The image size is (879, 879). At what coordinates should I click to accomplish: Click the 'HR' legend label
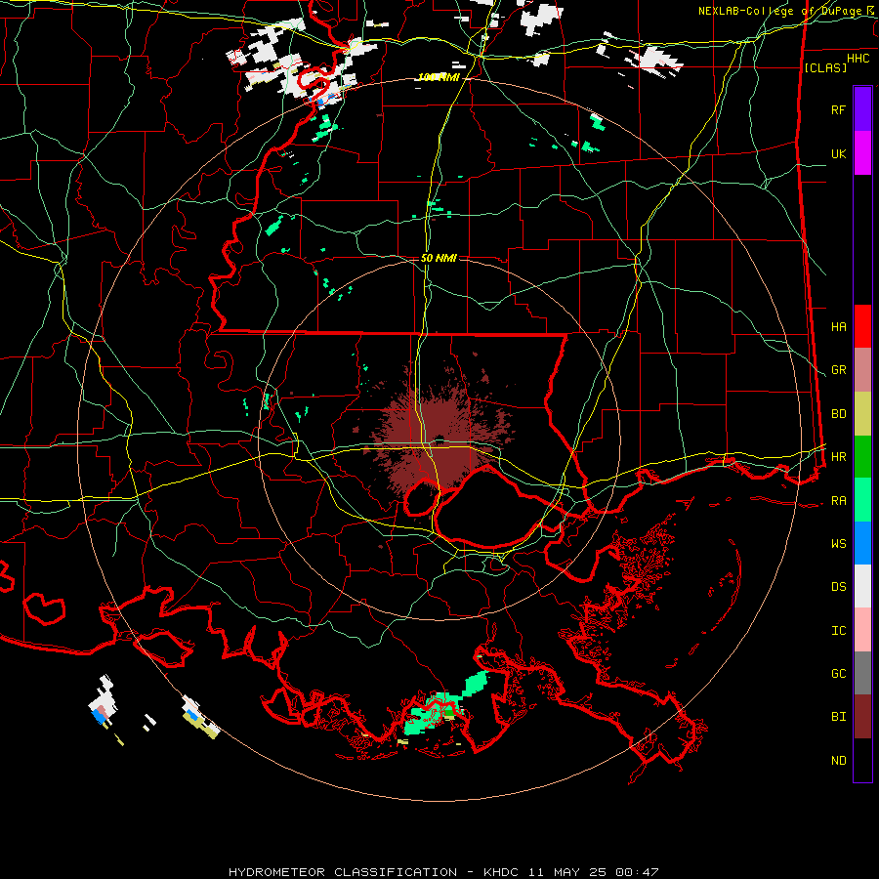tap(838, 457)
